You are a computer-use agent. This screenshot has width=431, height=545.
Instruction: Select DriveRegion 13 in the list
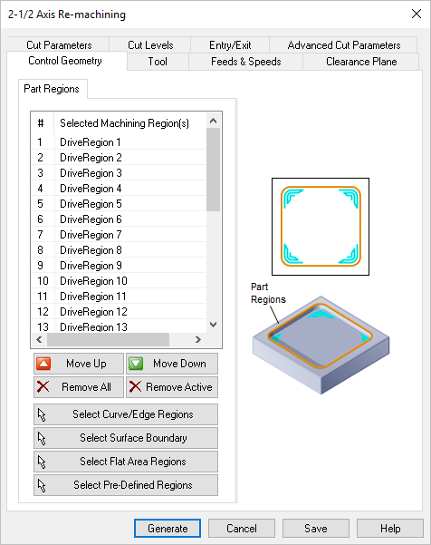pos(119,326)
